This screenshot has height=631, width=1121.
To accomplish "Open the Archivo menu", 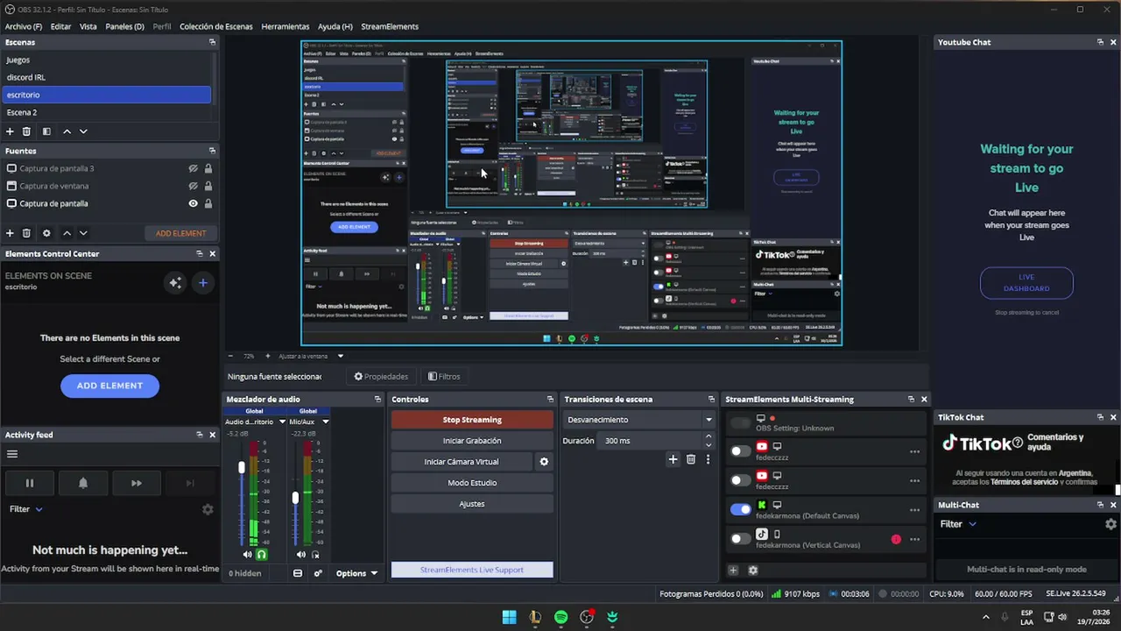I will coord(24,26).
